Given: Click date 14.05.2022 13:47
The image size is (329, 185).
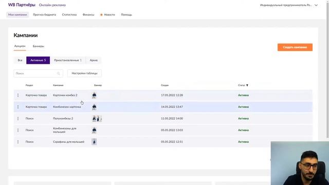Looking at the screenshot, I should point(172,107).
